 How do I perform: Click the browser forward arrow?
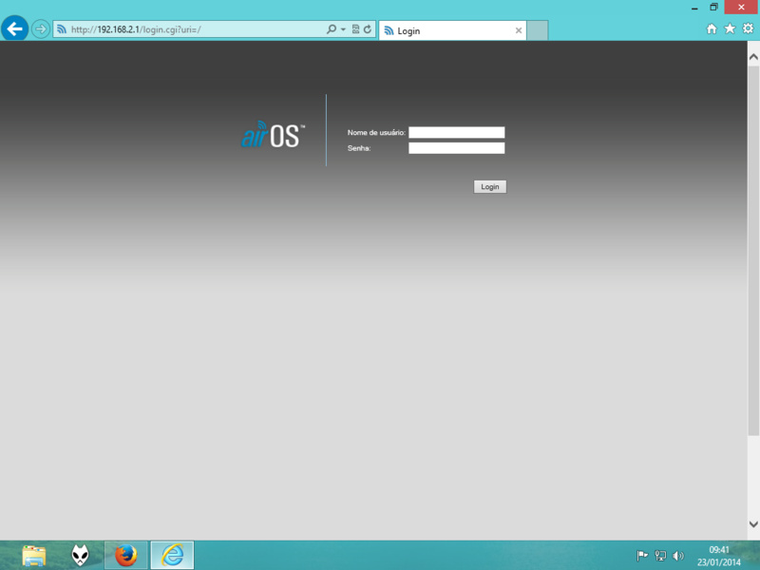click(41, 29)
